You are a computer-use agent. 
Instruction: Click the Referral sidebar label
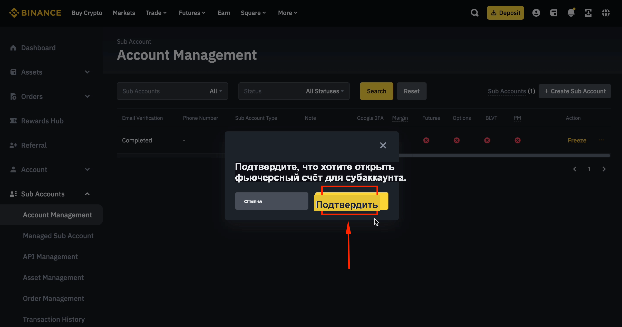point(34,145)
